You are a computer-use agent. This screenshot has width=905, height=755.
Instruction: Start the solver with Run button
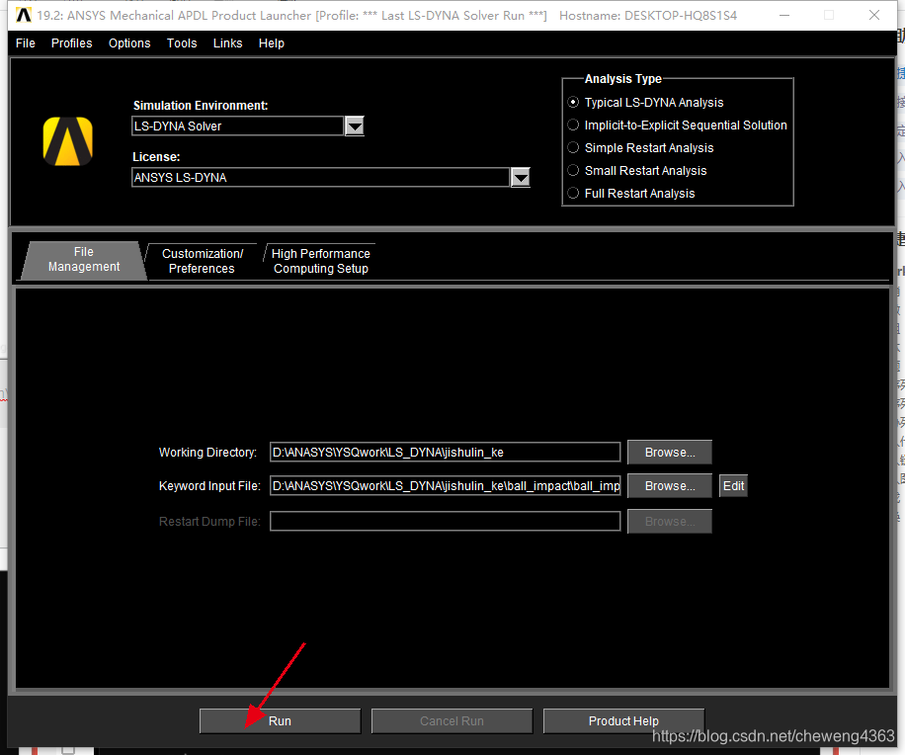tap(280, 721)
